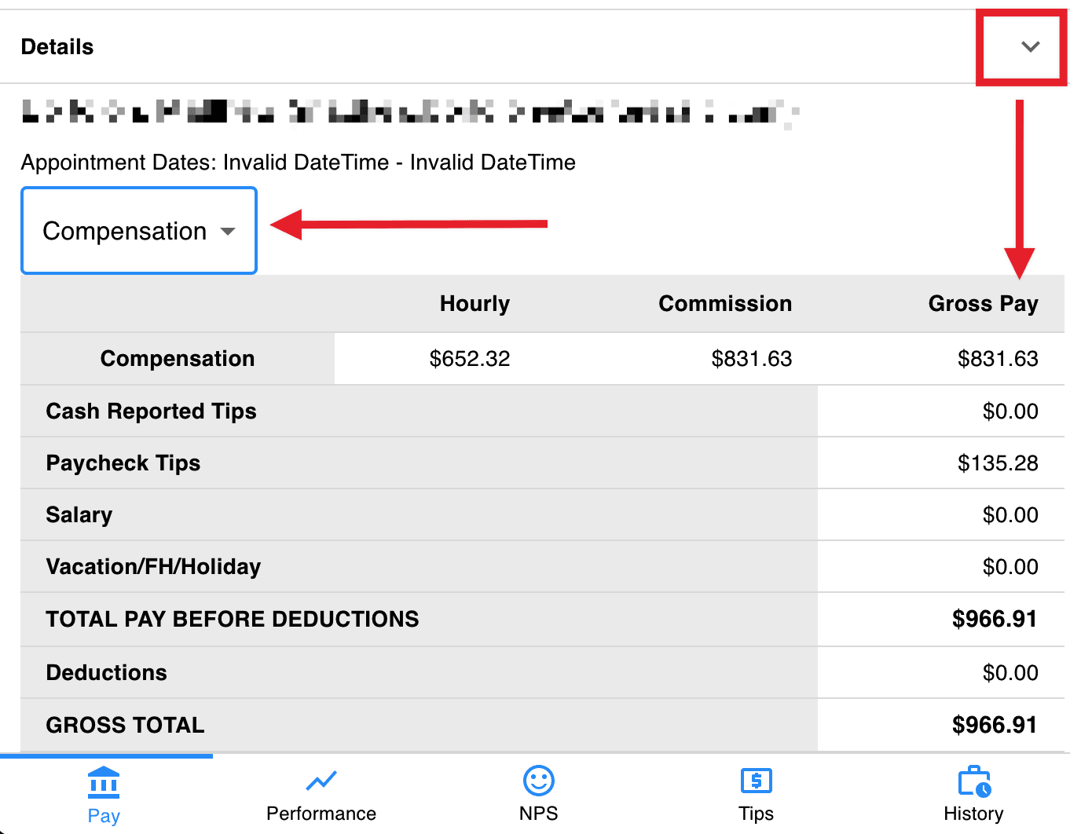Collapse the Details section chevron

(x=1030, y=46)
